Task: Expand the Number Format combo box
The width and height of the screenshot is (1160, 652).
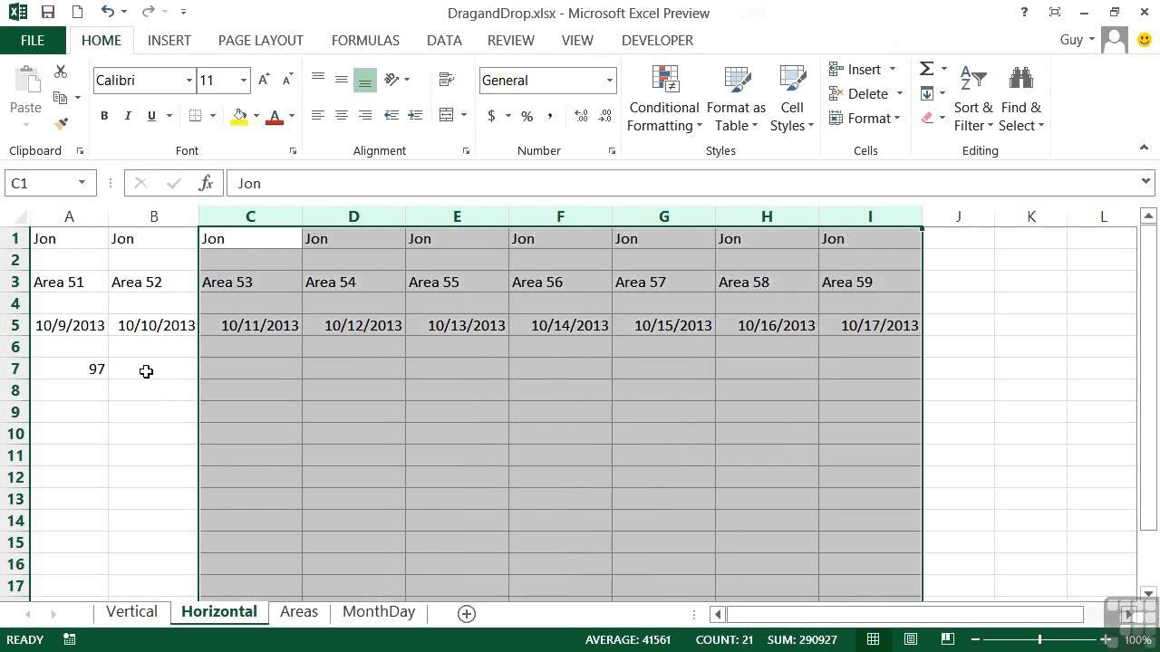Action: point(608,81)
